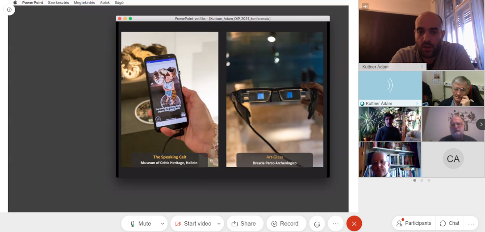Open the audio options arrow beside Mute
Image resolution: width=485 pixels, height=232 pixels.
[x=163, y=224]
